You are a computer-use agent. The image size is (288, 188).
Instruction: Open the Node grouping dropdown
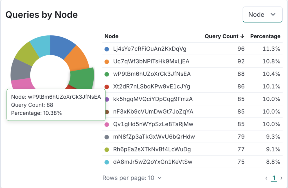point(262,15)
